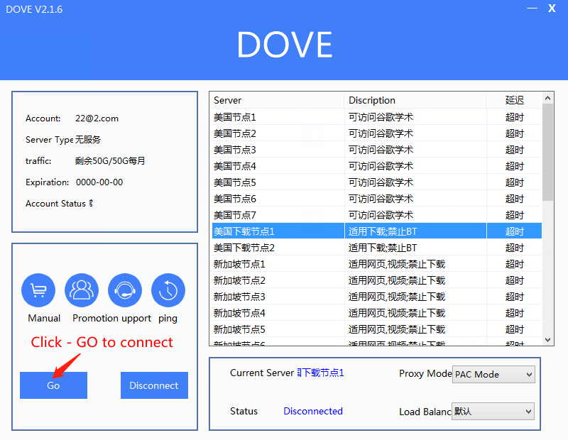
Task: Open the Proxy Mode dropdown
Action: tap(493, 374)
